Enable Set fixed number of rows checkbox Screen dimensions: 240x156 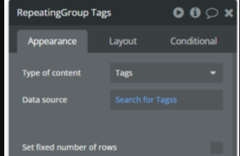click(x=217, y=147)
